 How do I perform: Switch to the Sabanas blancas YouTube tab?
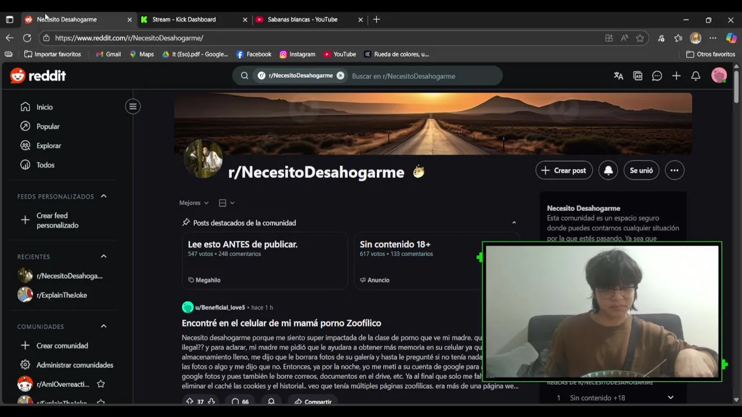[309, 19]
